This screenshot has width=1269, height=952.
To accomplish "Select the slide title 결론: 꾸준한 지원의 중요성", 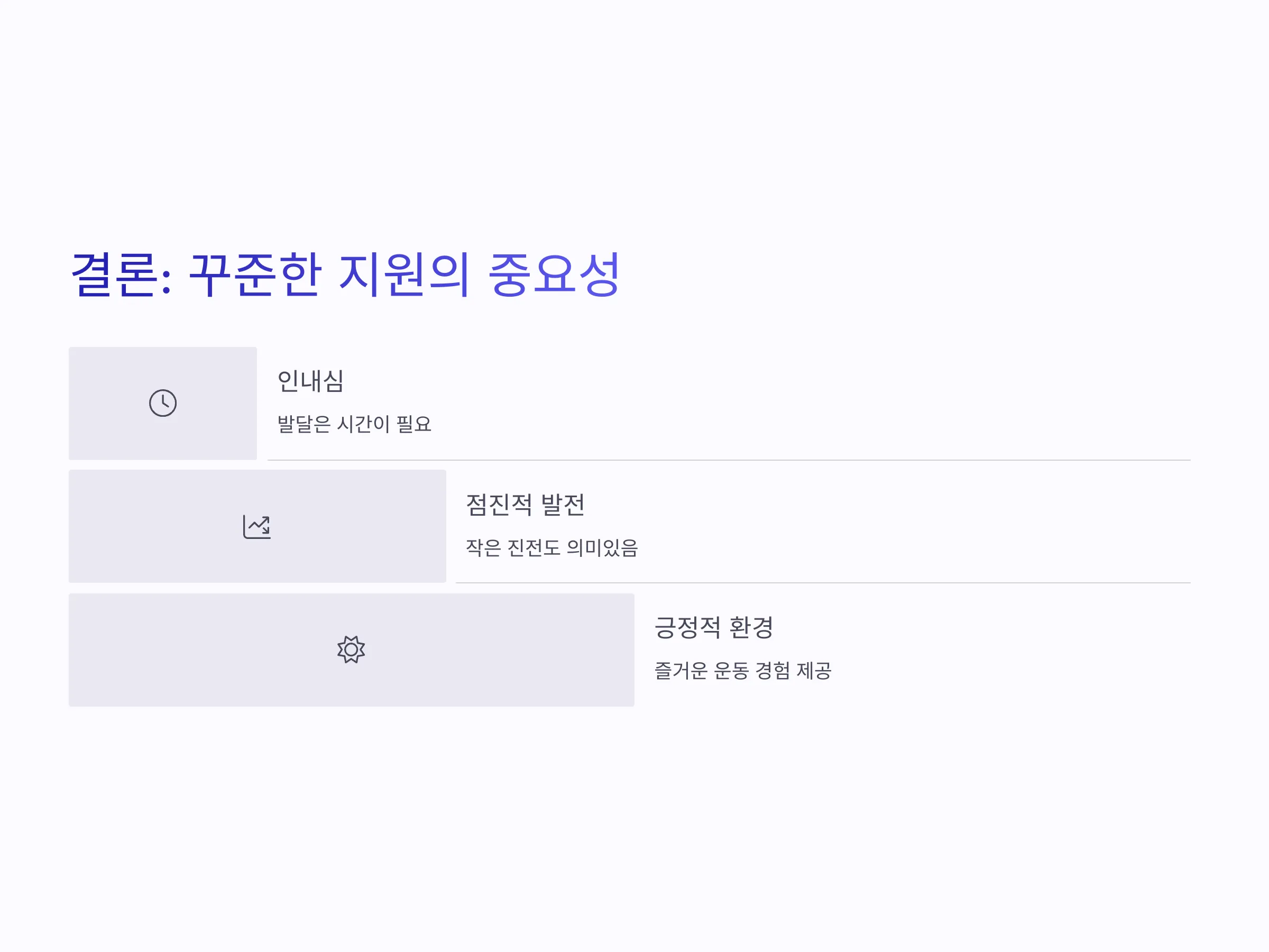I will tap(345, 274).
